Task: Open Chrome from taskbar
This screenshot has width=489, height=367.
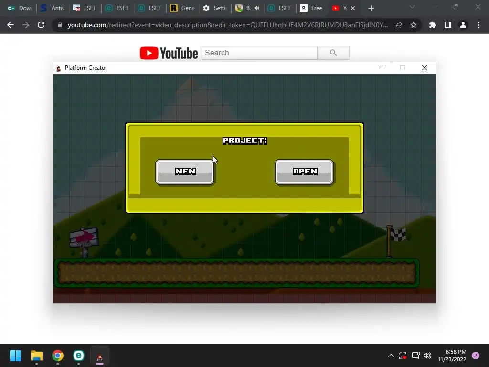Action: [58, 356]
